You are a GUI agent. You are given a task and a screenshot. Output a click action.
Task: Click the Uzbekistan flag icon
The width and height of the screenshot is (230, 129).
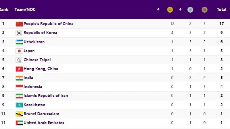click(x=19, y=42)
